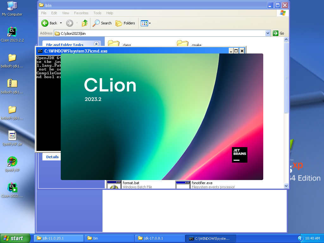324x243 pixels.
Task: Click the Forward arrow in bin toolbar
Action: pos(70,23)
